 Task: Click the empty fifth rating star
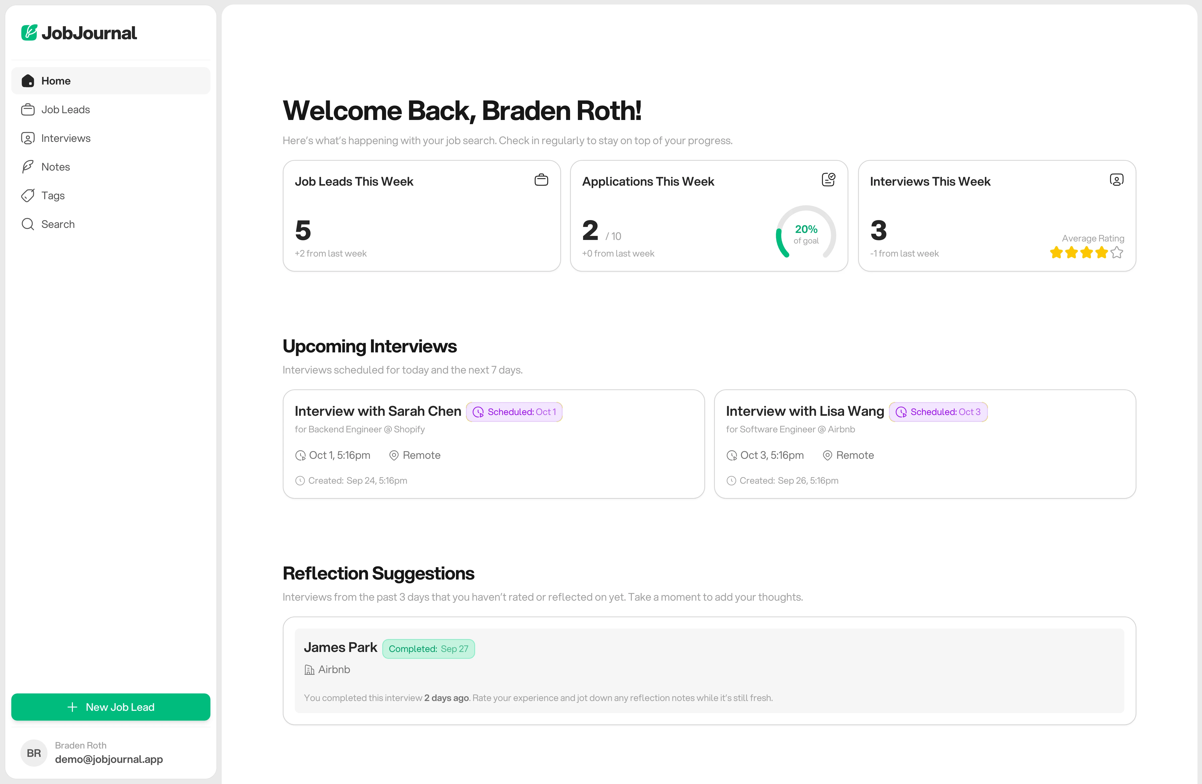tap(1117, 252)
